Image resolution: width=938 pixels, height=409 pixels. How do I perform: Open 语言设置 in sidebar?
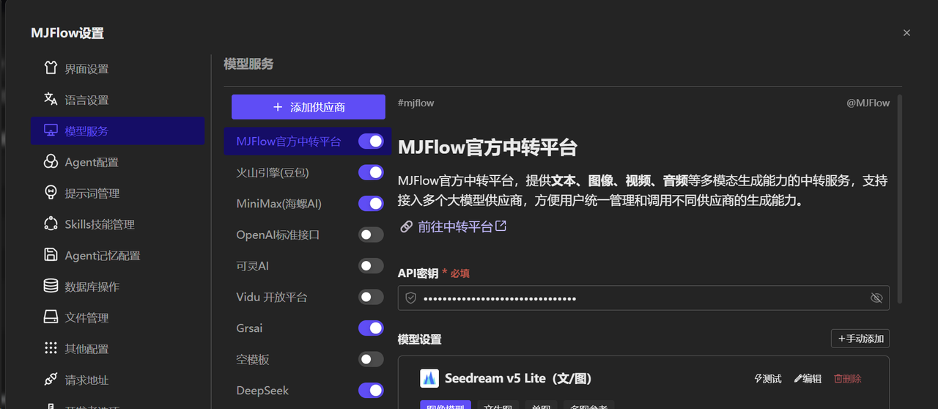tap(117, 99)
